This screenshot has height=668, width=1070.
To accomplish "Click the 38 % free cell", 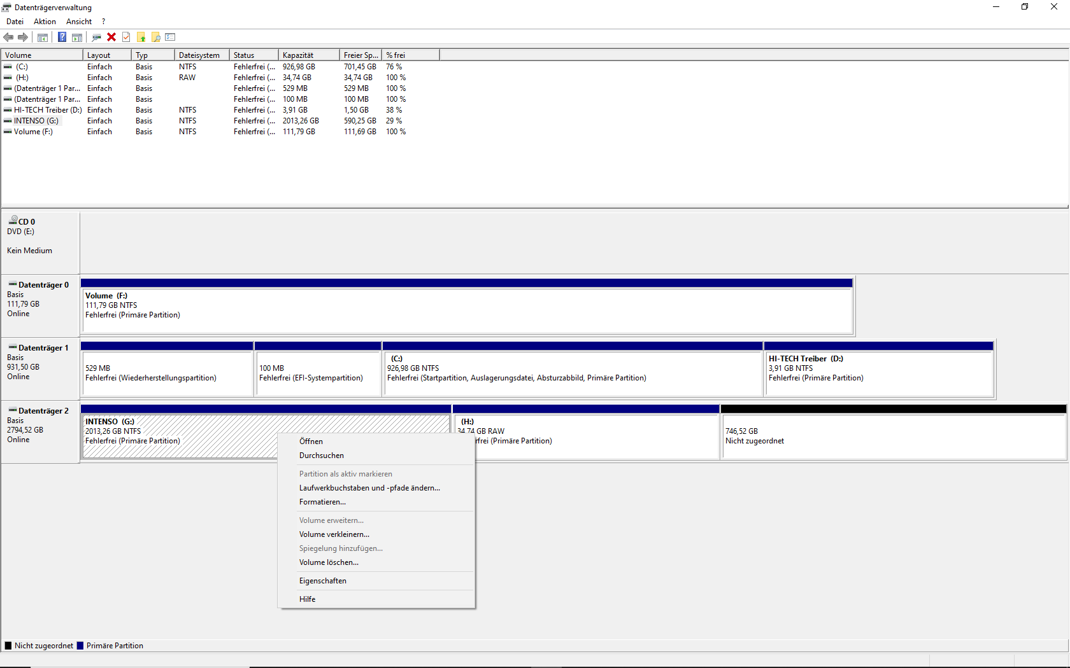I will (x=394, y=110).
